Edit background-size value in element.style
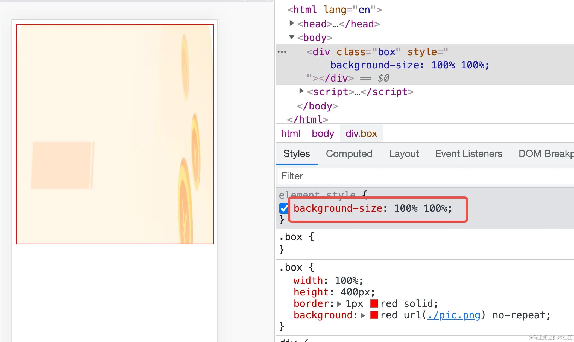Image resolution: width=574 pixels, height=342 pixels. pos(420,208)
